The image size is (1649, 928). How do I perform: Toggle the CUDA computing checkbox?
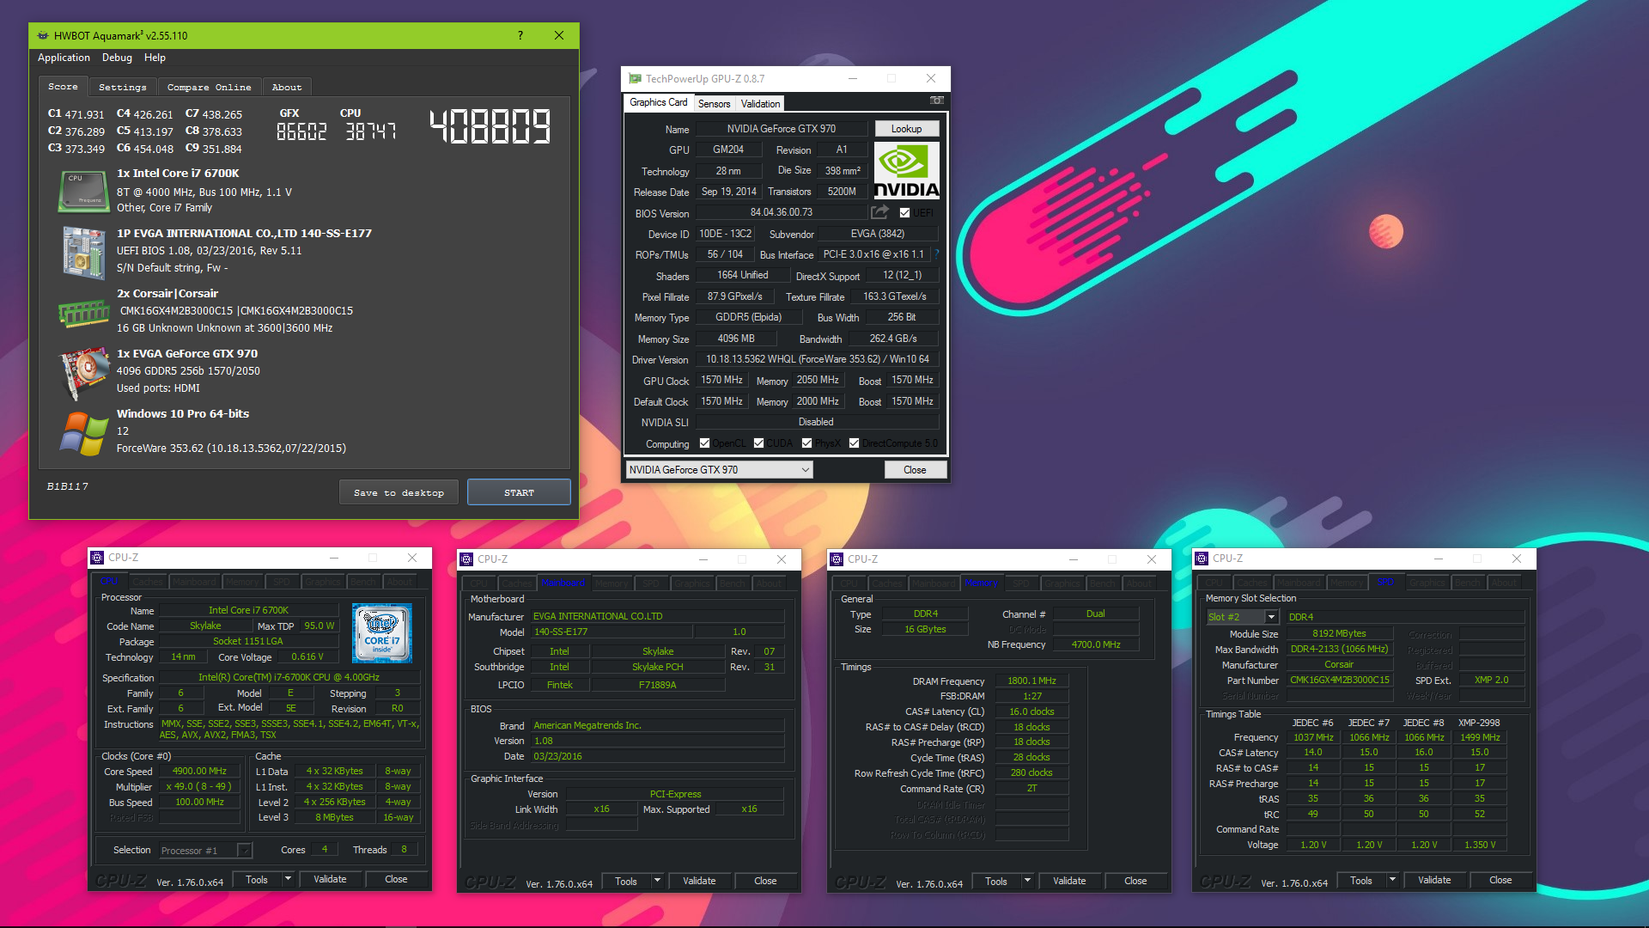pyautogui.click(x=758, y=443)
